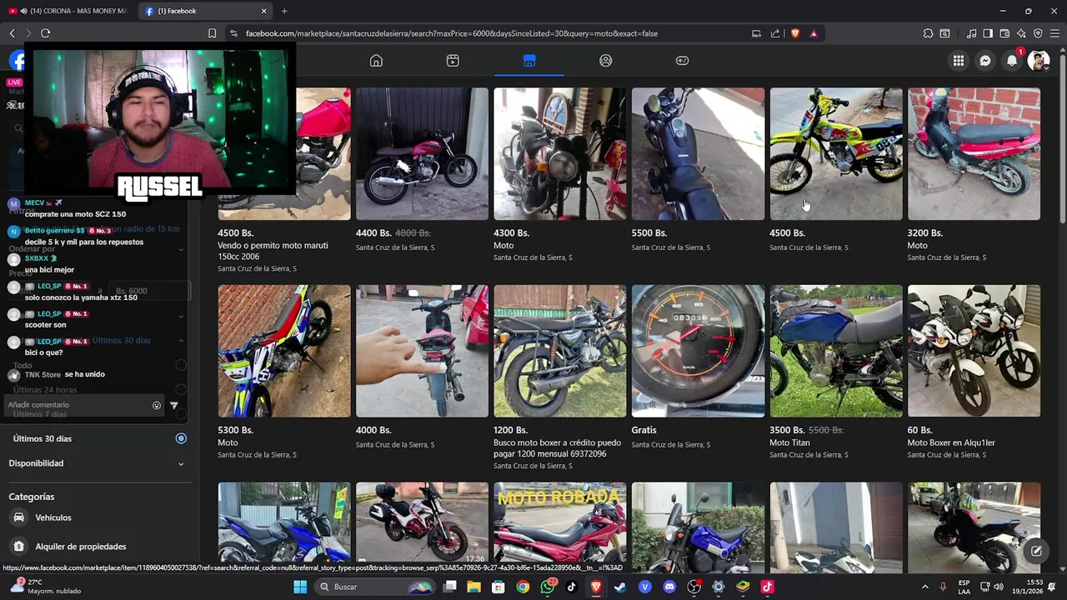Open WhatsApp from the taskbar
Screen dimensions: 1067x600
click(547, 587)
